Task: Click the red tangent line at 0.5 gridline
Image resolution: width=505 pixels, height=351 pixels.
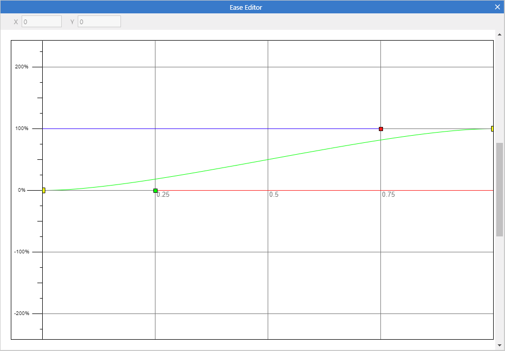Action: (268, 190)
